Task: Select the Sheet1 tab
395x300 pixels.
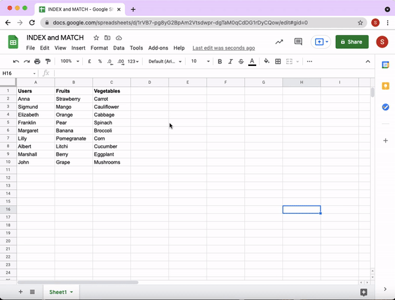Action: (61, 292)
